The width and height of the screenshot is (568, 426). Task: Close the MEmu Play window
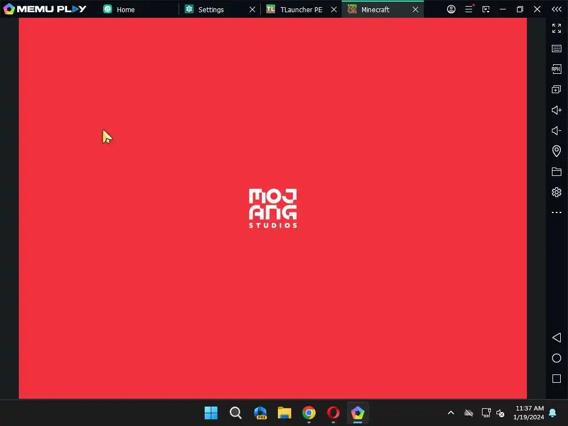click(537, 9)
